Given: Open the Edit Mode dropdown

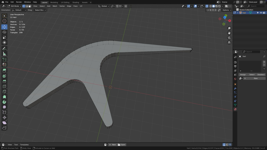Looking at the screenshot, I should [15, 6].
